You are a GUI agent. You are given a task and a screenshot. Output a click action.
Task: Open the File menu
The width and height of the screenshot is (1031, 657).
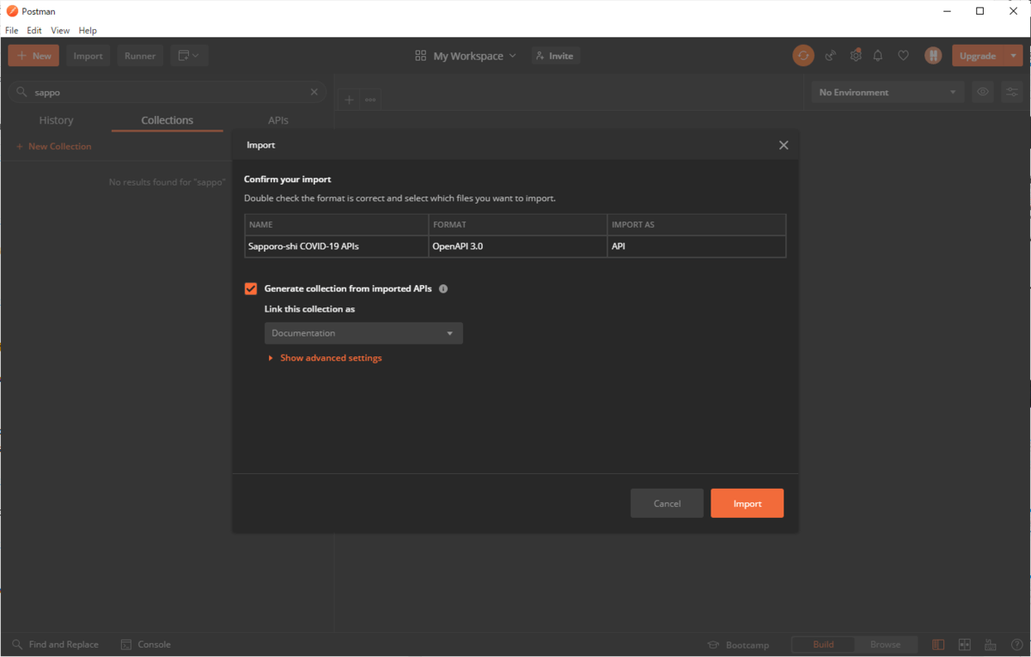tap(12, 30)
